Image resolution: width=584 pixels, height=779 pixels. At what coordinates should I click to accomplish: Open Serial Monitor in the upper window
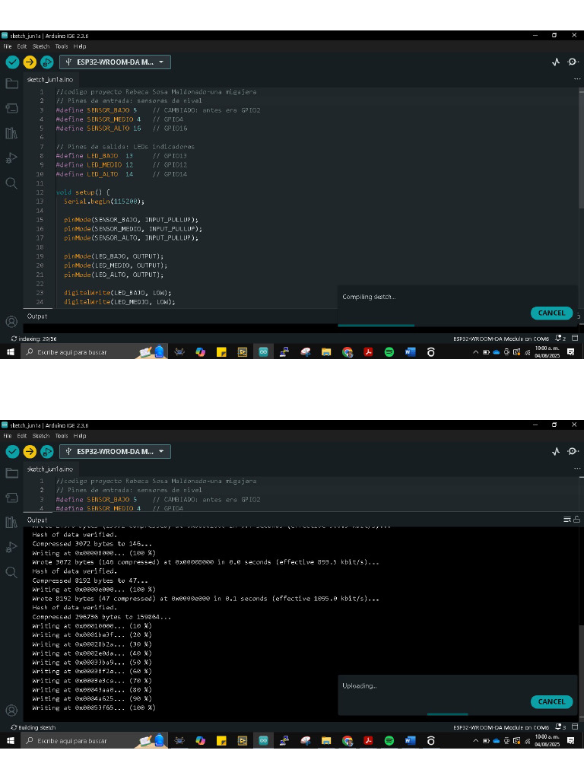coord(572,62)
